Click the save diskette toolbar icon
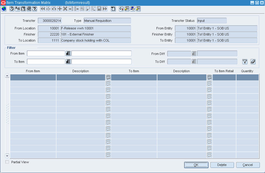Image resolution: width=265 pixels, height=173 pixels. [x=99, y=9]
